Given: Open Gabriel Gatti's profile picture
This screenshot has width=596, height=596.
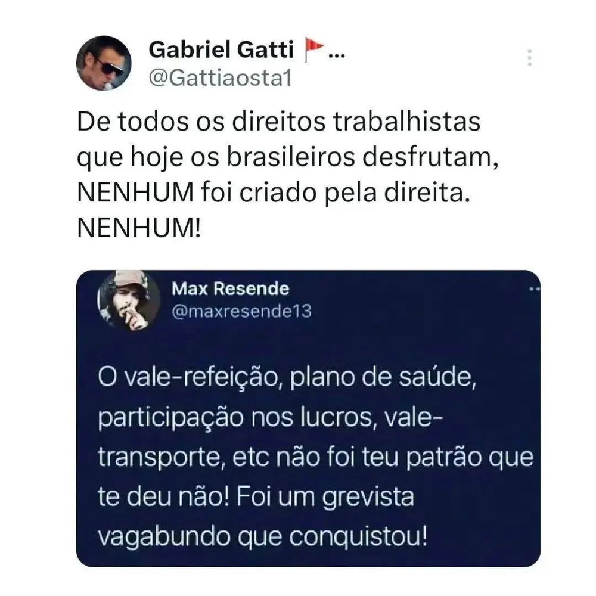Looking at the screenshot, I should pyautogui.click(x=104, y=63).
